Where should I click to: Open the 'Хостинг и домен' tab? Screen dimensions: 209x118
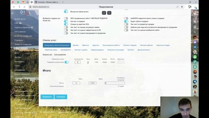click(81, 50)
